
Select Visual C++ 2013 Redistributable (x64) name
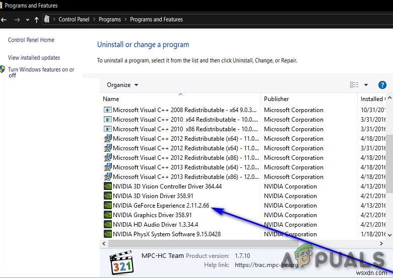pos(186,167)
